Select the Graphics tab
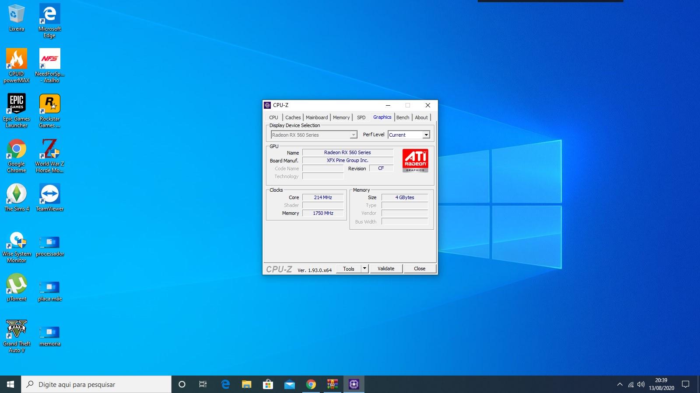The image size is (700, 393). pyautogui.click(x=382, y=117)
